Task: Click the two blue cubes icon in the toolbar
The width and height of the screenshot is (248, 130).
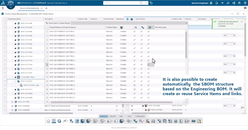Action: tap(135, 121)
